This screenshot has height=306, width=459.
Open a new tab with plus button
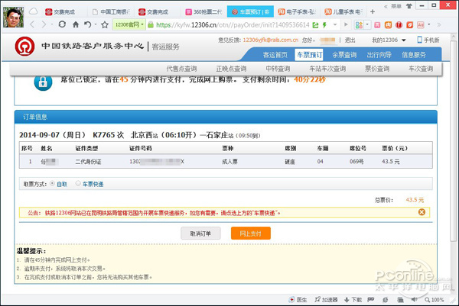click(x=373, y=11)
